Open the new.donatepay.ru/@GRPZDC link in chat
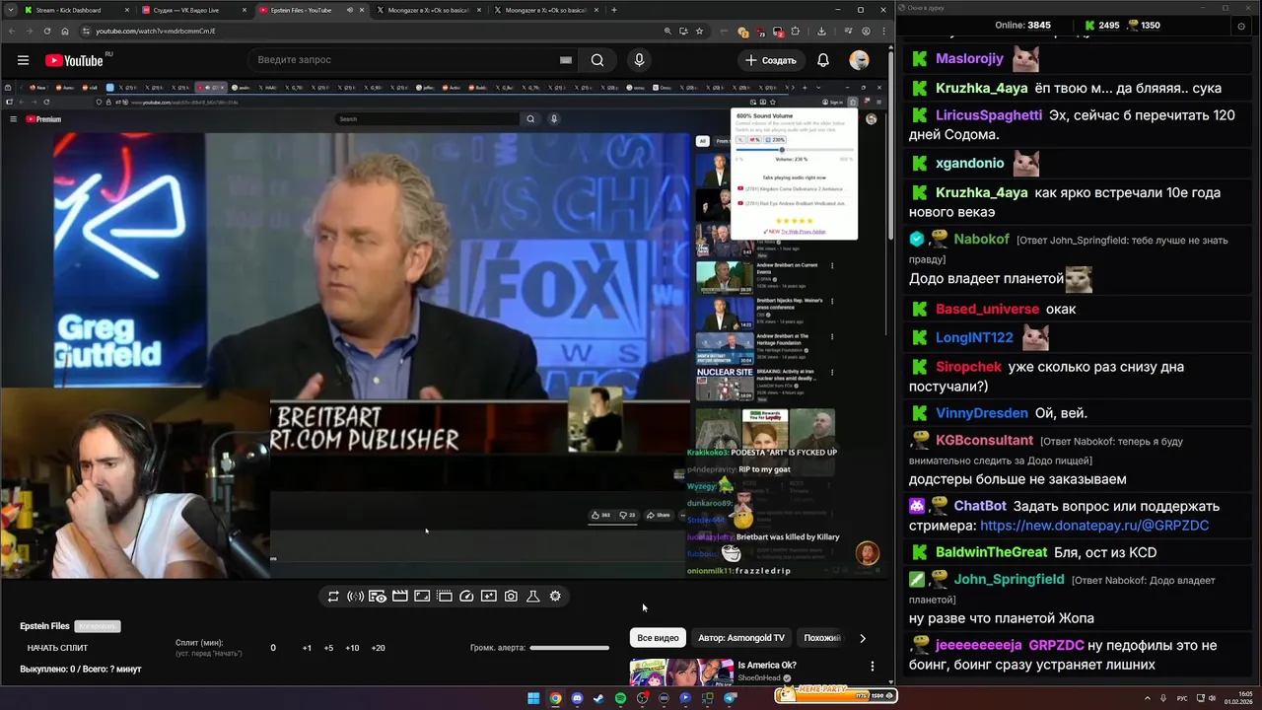This screenshot has width=1262, height=710. 1093,526
